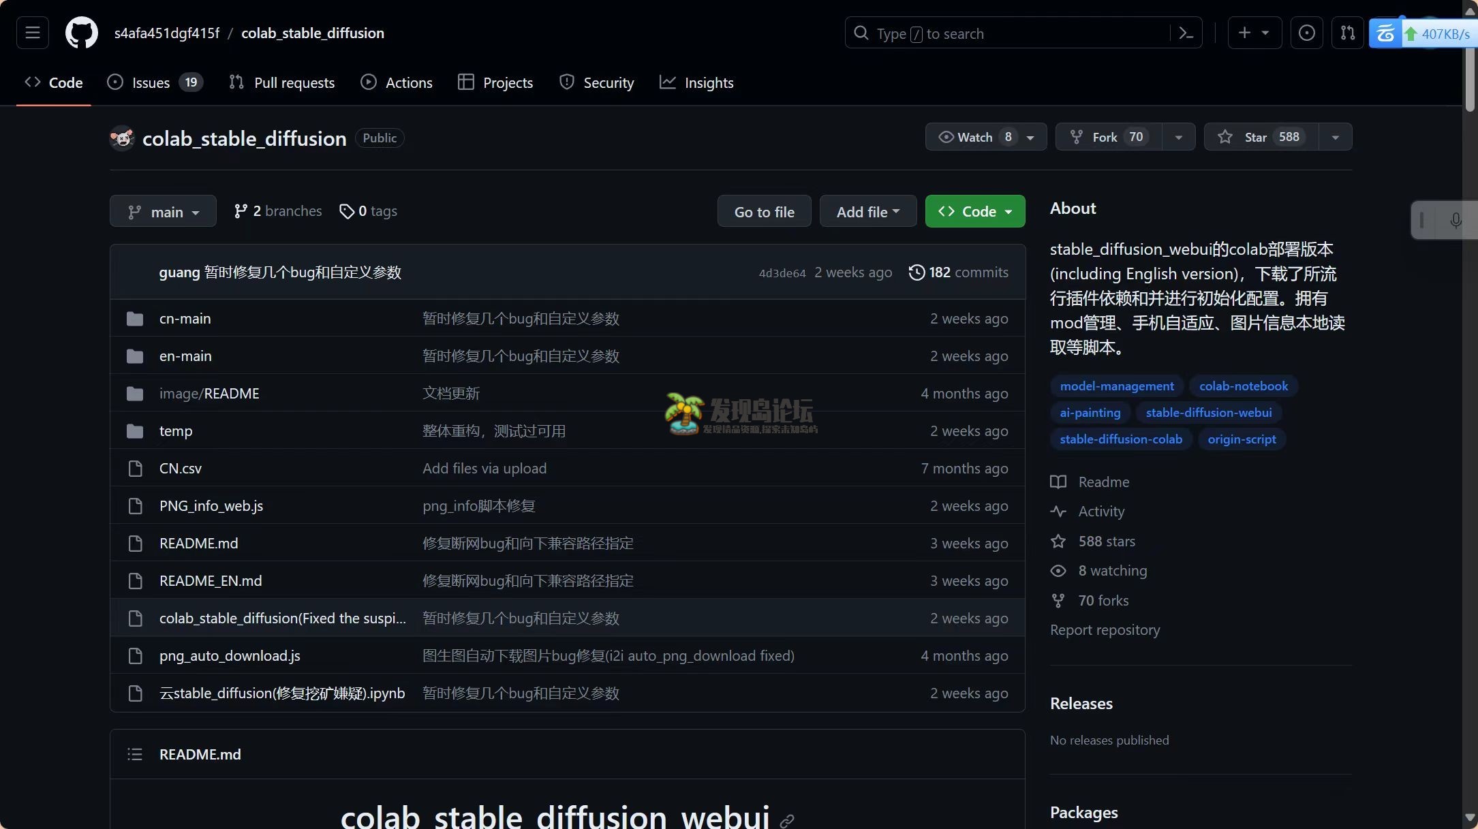Open the Insights tab
This screenshot has height=829, width=1478.
tap(696, 82)
